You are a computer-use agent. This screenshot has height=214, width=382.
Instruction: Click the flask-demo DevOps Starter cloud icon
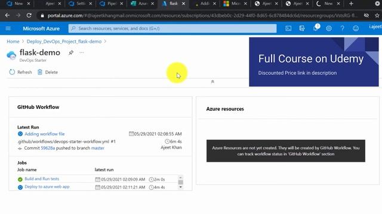click(11, 55)
